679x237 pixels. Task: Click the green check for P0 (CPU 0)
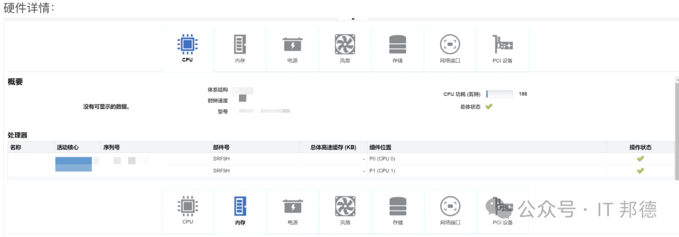pos(641,159)
